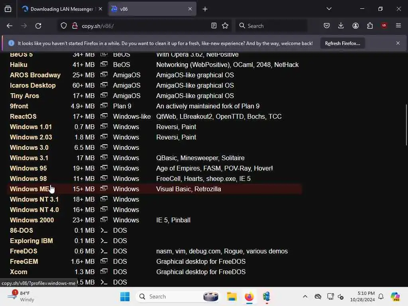Open notifications bell in taskbar

point(381,296)
